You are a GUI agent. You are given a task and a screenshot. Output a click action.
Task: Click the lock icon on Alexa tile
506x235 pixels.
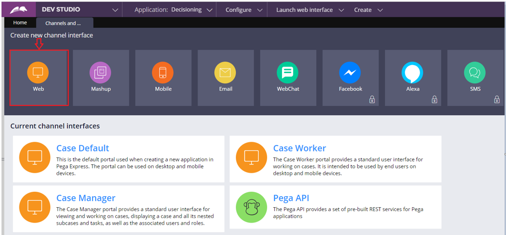pos(435,99)
